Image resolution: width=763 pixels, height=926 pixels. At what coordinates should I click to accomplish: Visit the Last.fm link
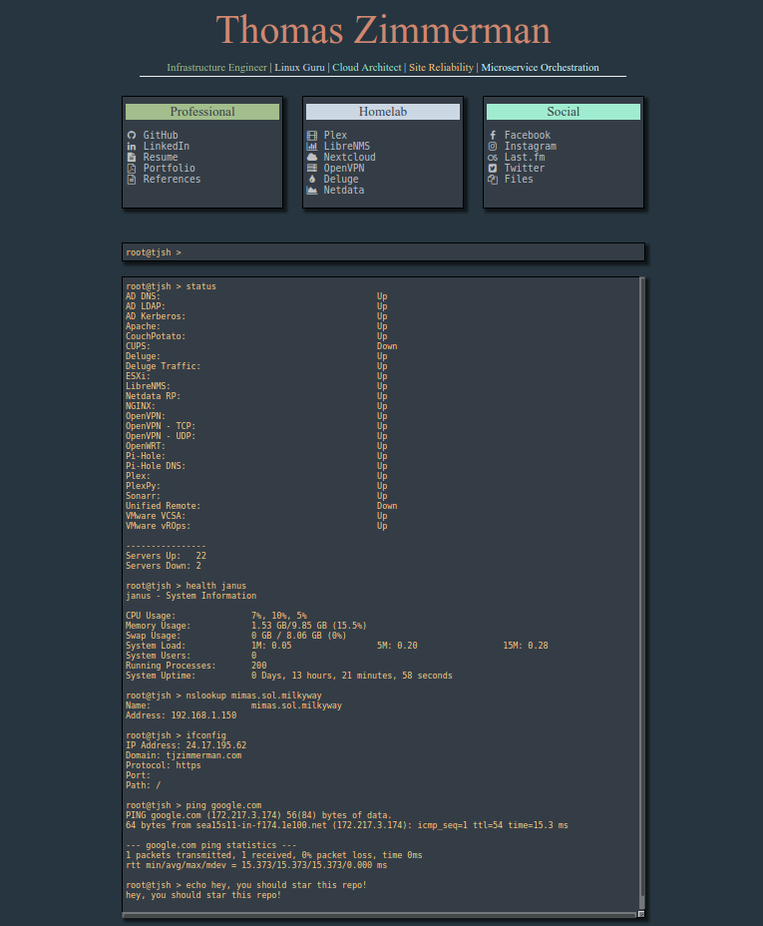point(525,157)
